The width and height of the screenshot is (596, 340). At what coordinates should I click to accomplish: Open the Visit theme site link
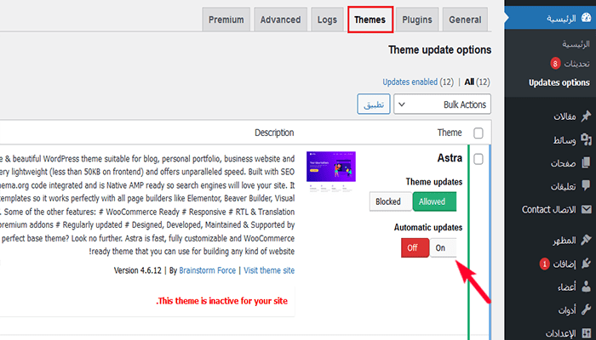click(268, 270)
